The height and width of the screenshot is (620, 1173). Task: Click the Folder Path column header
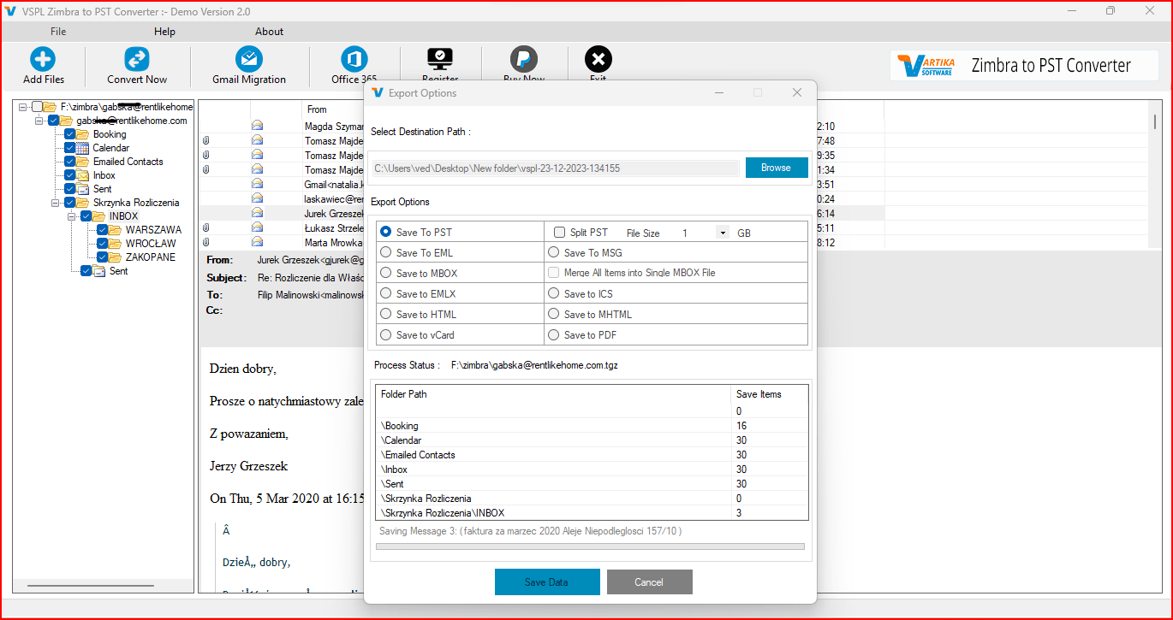pos(554,394)
